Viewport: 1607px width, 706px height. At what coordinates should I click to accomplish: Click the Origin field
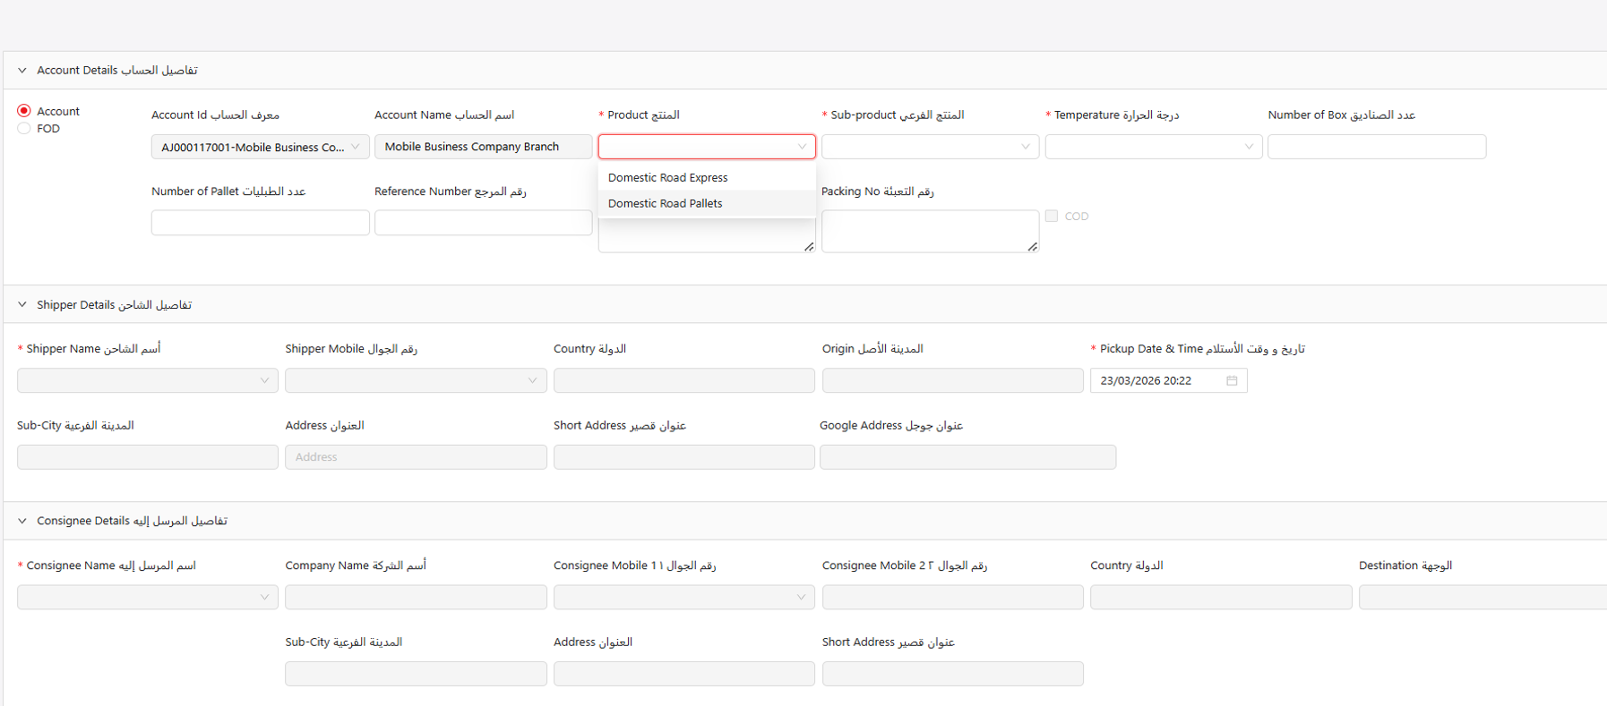pyautogui.click(x=952, y=380)
